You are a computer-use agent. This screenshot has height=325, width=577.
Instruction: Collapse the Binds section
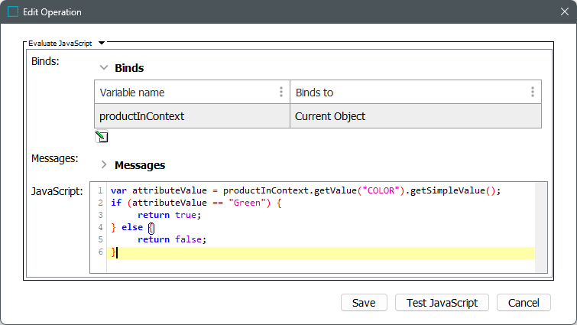[104, 68]
